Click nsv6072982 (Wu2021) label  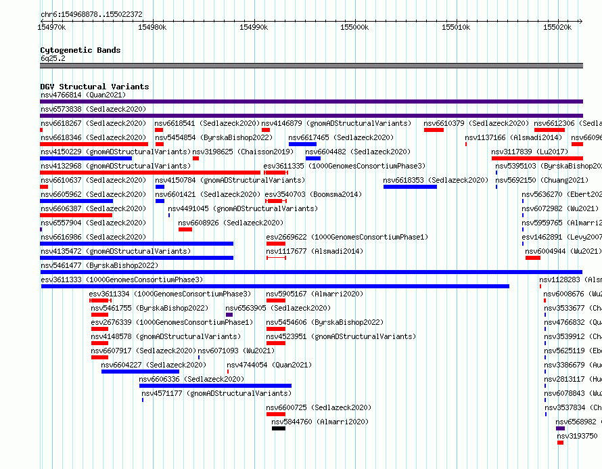click(560, 208)
